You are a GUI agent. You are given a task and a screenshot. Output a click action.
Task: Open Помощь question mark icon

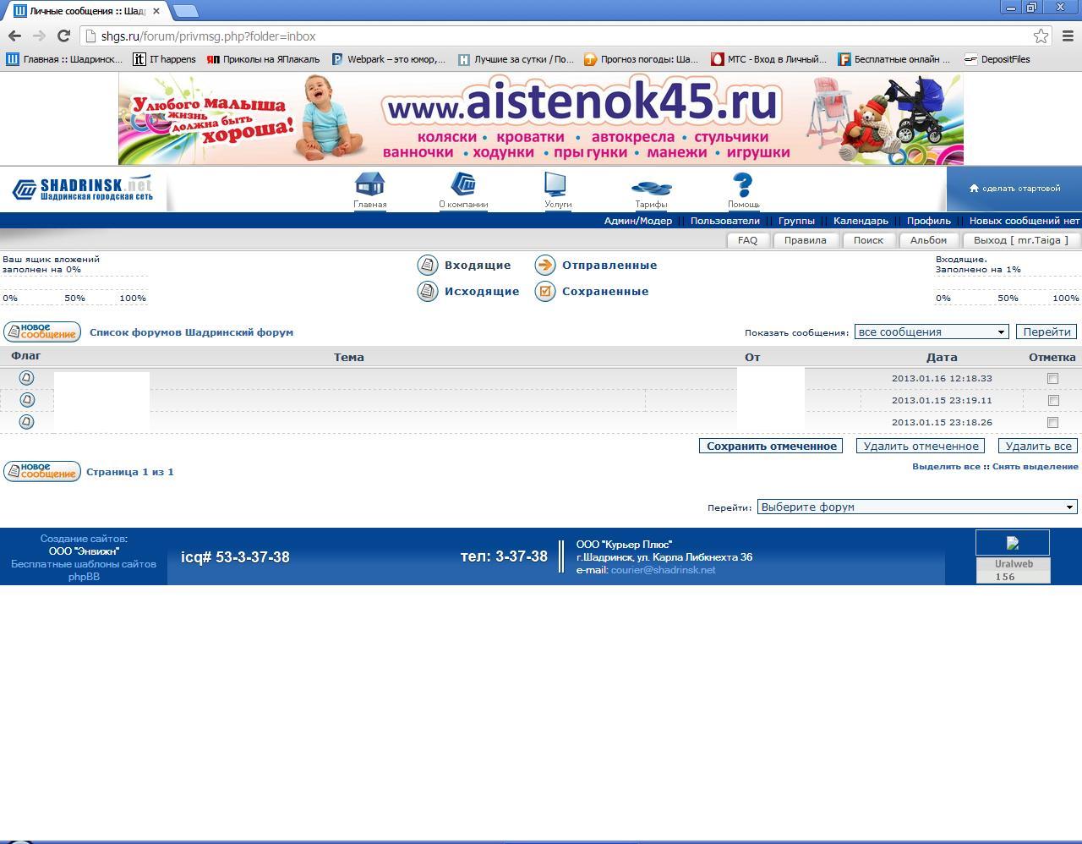pos(742,184)
